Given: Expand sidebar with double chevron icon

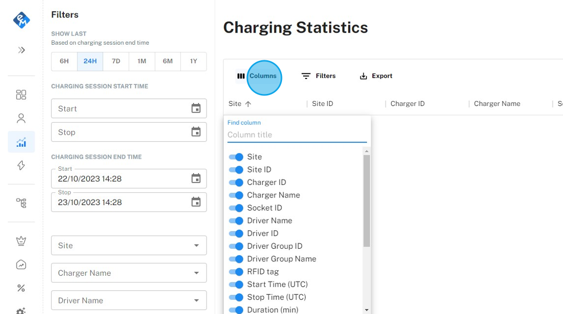Looking at the screenshot, I should (x=21, y=50).
